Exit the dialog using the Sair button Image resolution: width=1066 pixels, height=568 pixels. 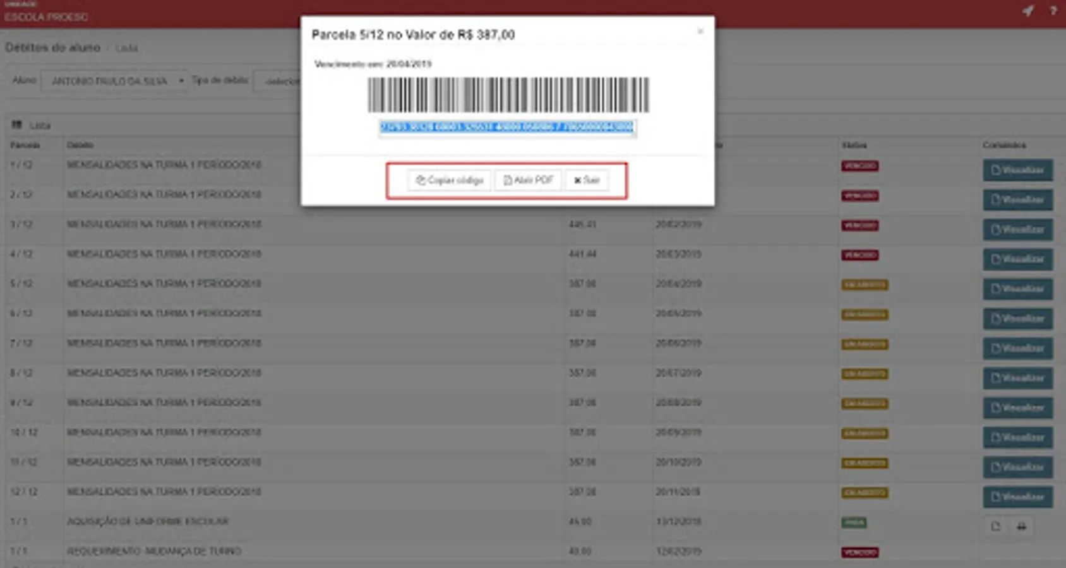[x=587, y=180]
